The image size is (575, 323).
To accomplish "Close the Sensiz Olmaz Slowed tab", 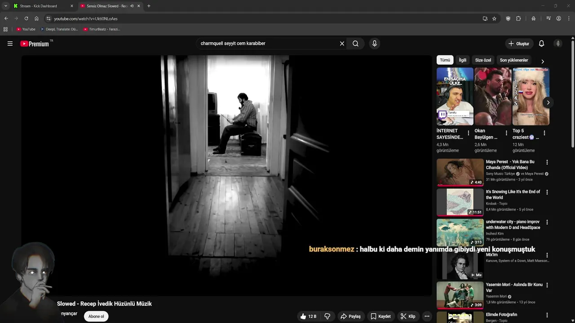I will point(138,6).
